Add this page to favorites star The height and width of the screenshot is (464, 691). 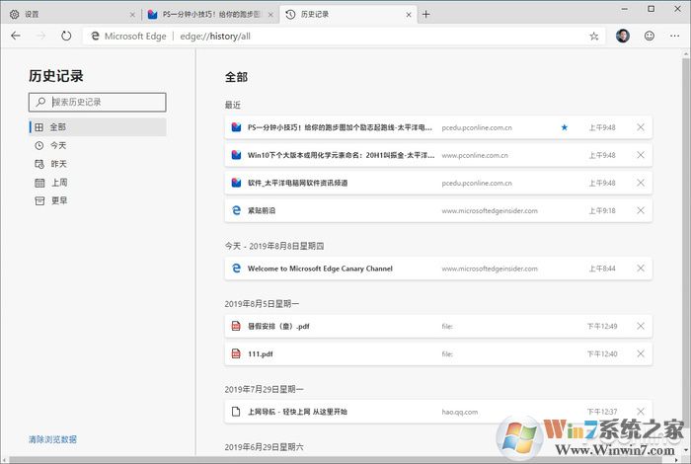pyautogui.click(x=594, y=37)
